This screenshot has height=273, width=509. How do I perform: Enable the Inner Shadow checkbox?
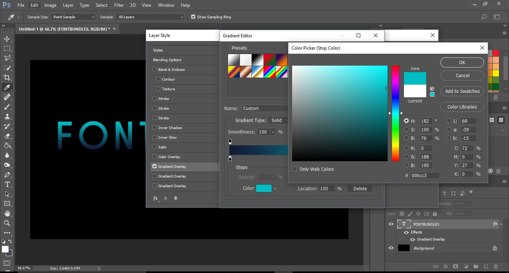tap(155, 128)
